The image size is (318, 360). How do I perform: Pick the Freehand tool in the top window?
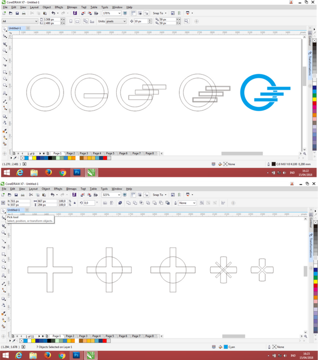(x=4, y=59)
